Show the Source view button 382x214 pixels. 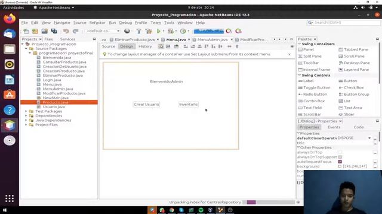[x=109, y=46]
